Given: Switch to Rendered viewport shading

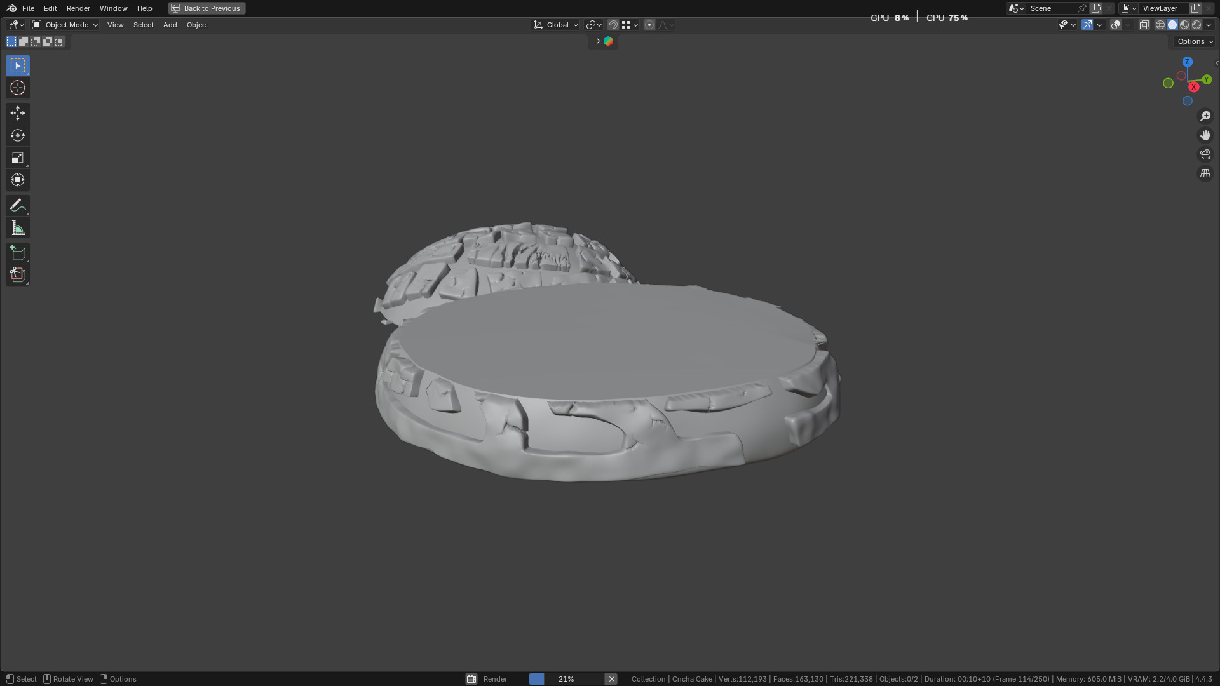Looking at the screenshot, I should [1196, 25].
